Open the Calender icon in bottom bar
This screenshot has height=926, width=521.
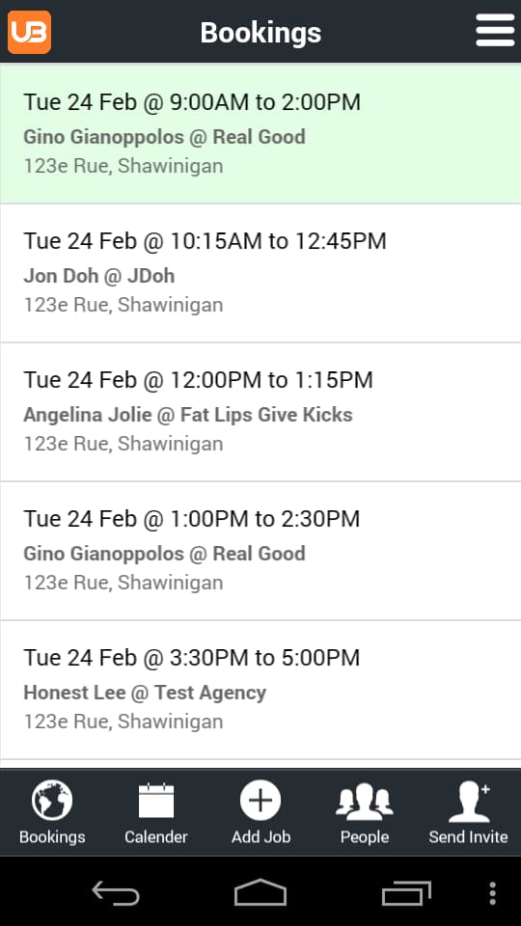pos(156,801)
